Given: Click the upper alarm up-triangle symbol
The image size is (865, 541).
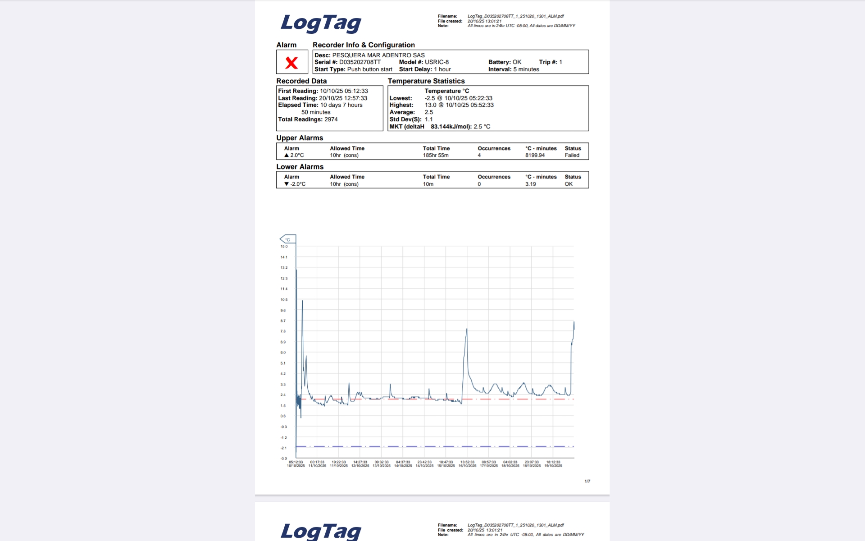Looking at the screenshot, I should point(287,155).
